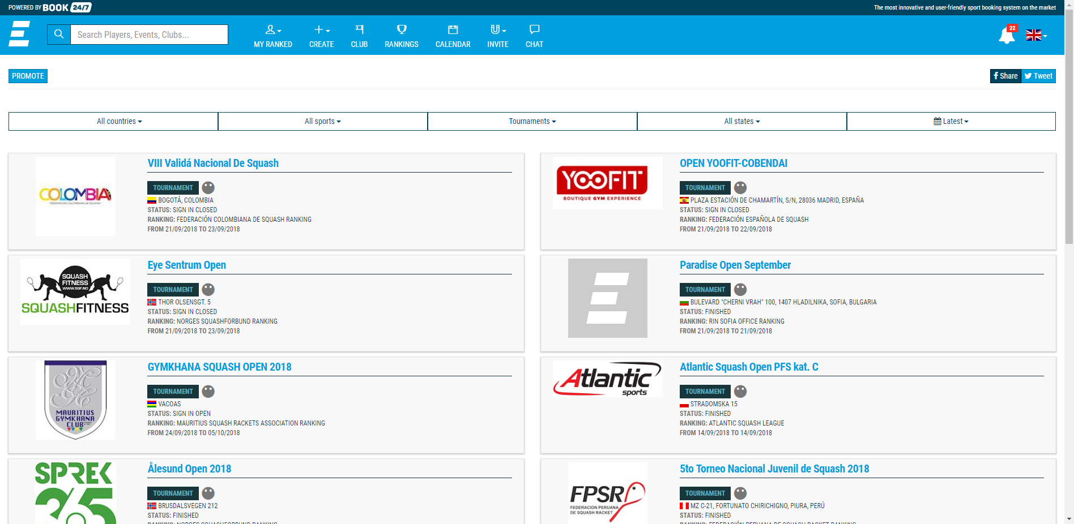1074x524 pixels.
Task: Open the Calendar icon in navbar
Action: [453, 30]
